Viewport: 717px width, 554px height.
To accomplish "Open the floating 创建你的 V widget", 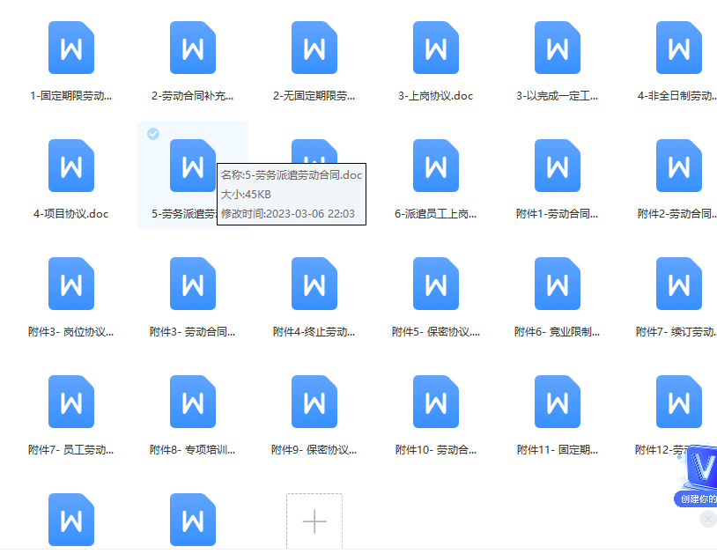I will pyautogui.click(x=698, y=476).
